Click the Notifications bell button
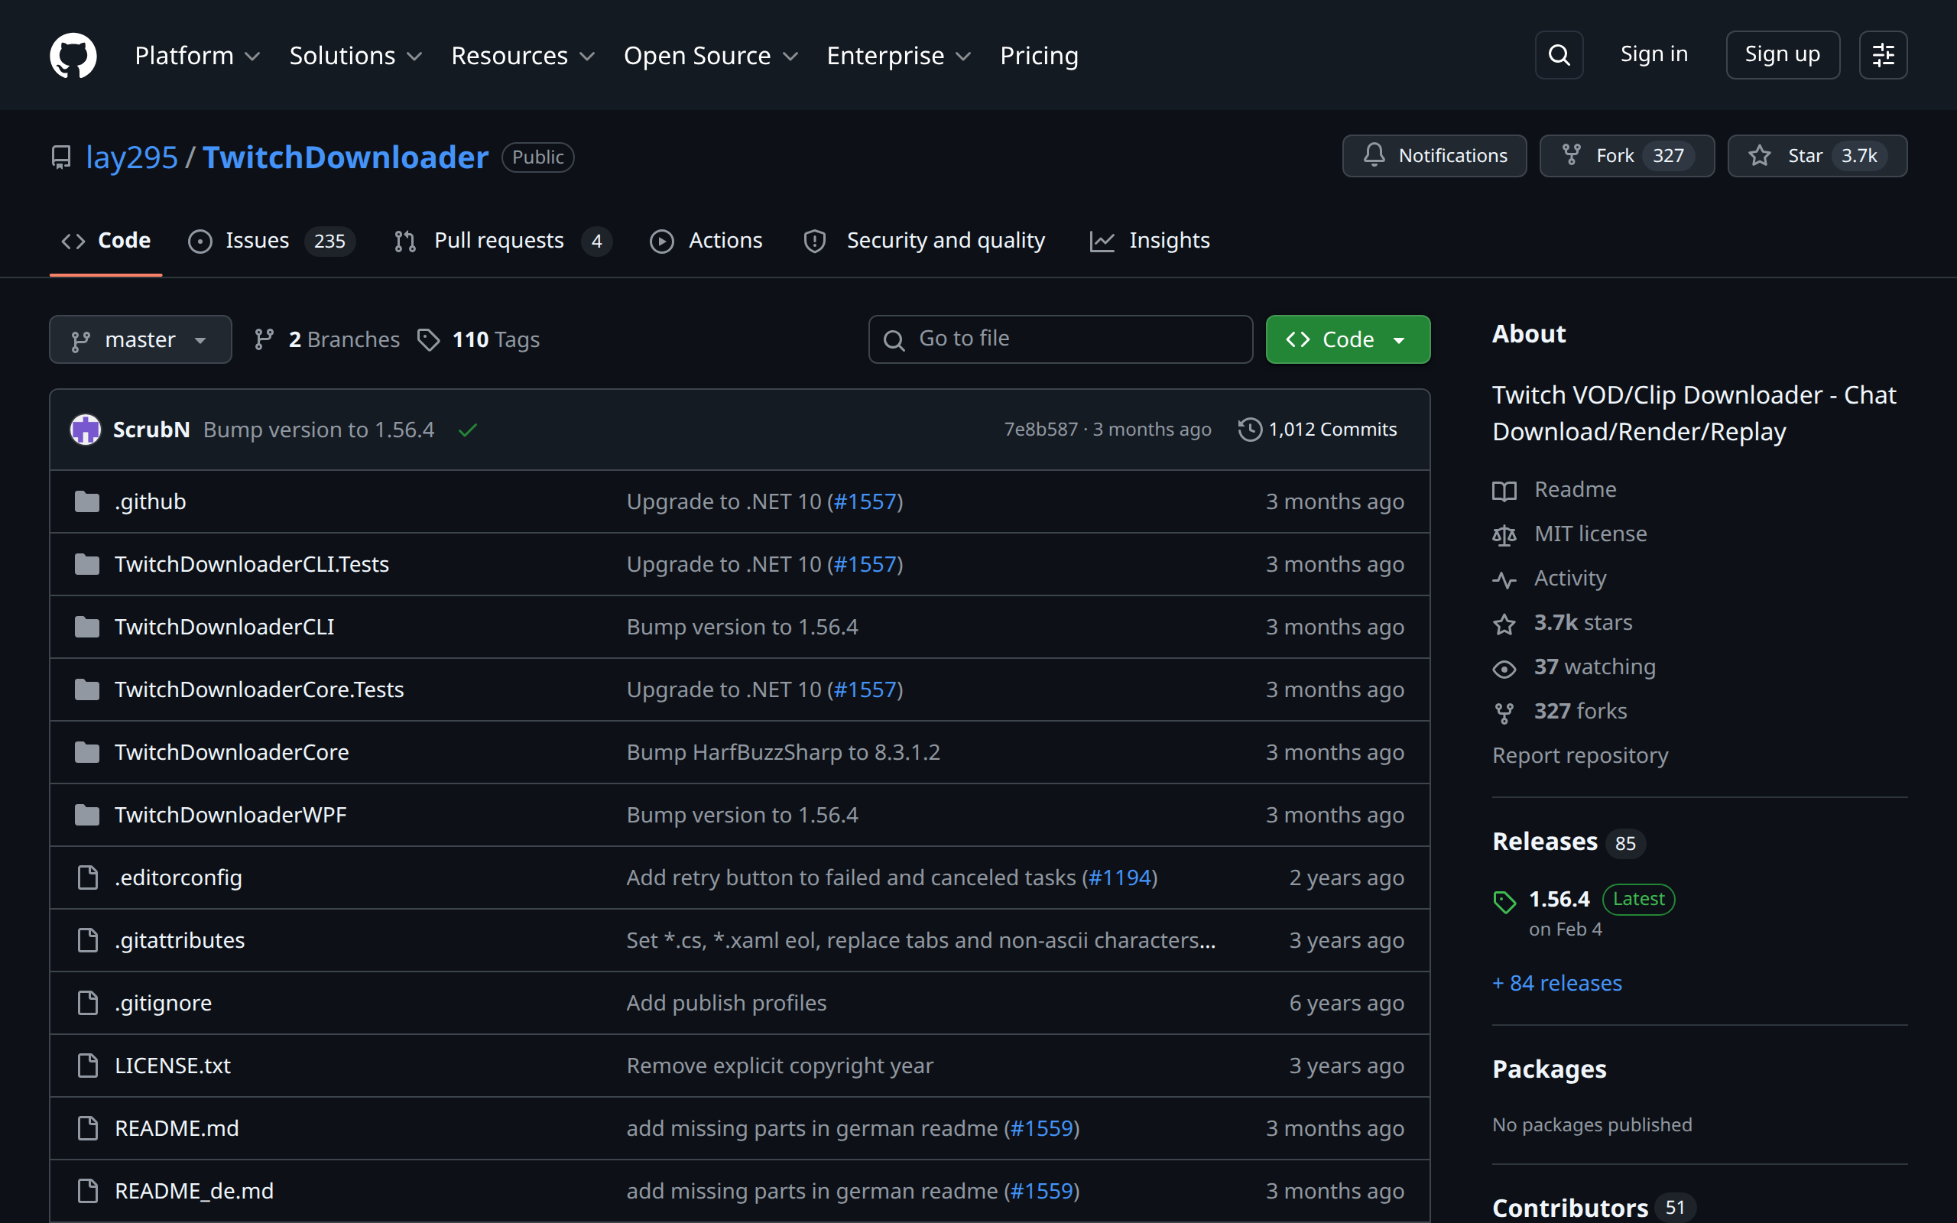The image size is (1957, 1223). click(1434, 155)
